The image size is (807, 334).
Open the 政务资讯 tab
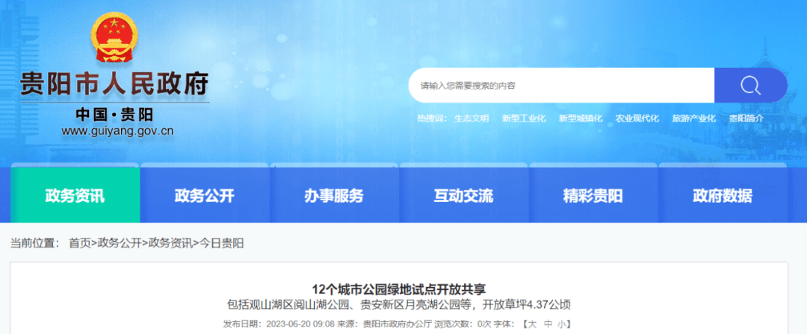click(x=75, y=195)
